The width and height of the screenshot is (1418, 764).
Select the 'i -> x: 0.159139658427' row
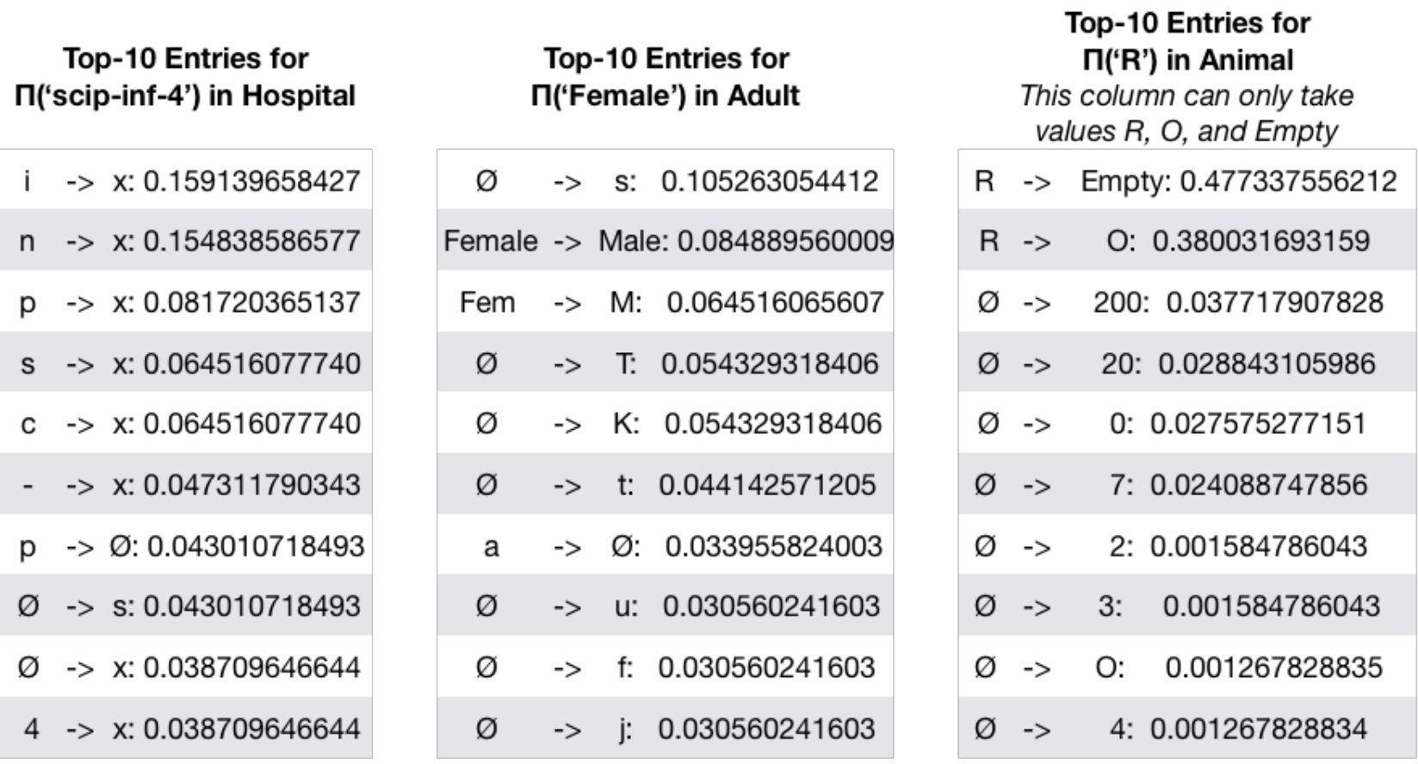tap(186, 180)
